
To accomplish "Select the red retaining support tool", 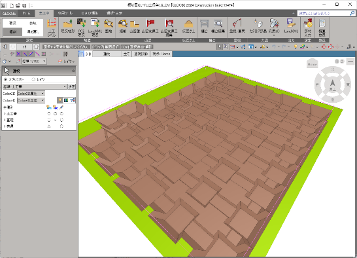I will click(150, 26).
